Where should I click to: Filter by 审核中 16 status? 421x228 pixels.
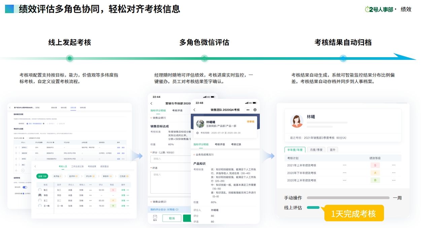coord(107,176)
